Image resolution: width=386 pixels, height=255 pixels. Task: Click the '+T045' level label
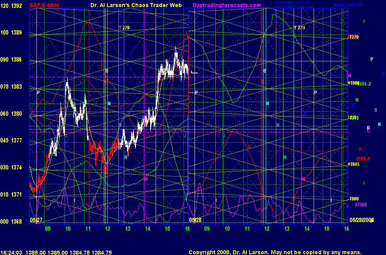353,164
